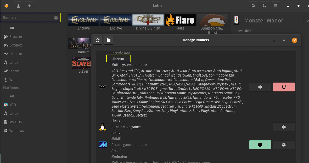Toggle the game list view mode

(264, 6)
